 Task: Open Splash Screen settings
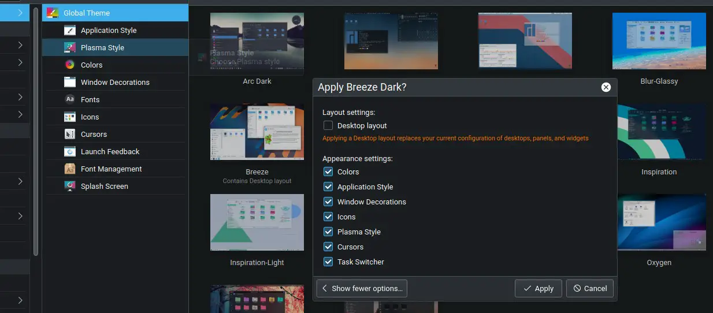(116, 186)
